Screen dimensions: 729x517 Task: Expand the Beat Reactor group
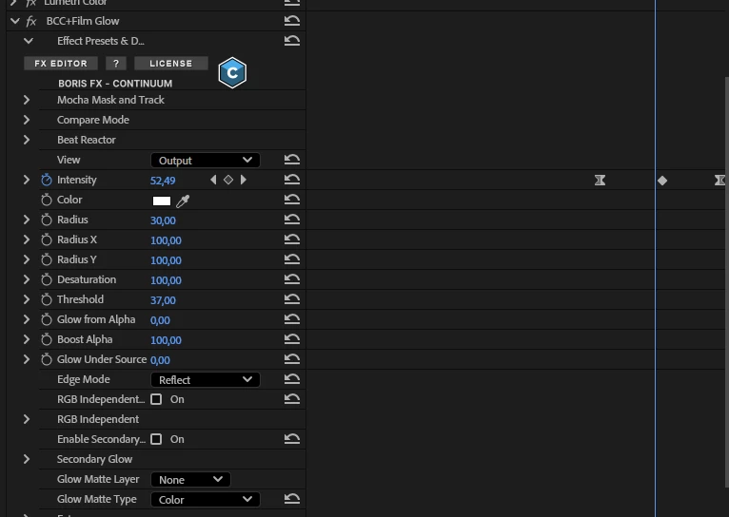(x=27, y=140)
